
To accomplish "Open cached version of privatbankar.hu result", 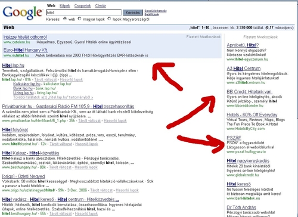I will 89,120.
